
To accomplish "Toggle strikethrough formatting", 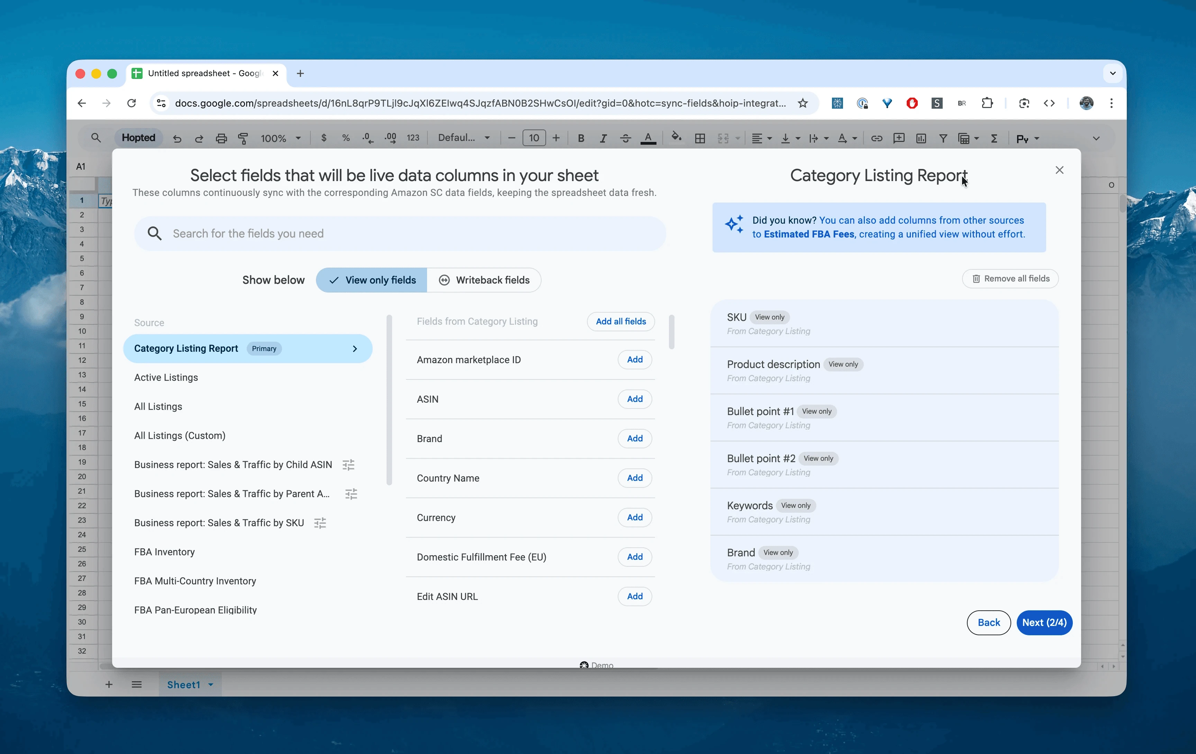I will pos(625,138).
